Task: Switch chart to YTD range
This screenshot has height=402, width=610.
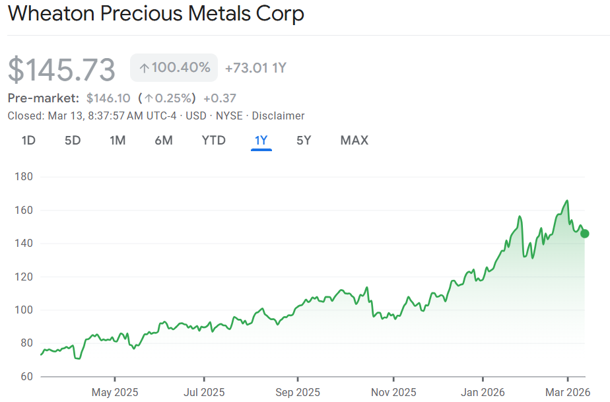Action: click(x=213, y=140)
